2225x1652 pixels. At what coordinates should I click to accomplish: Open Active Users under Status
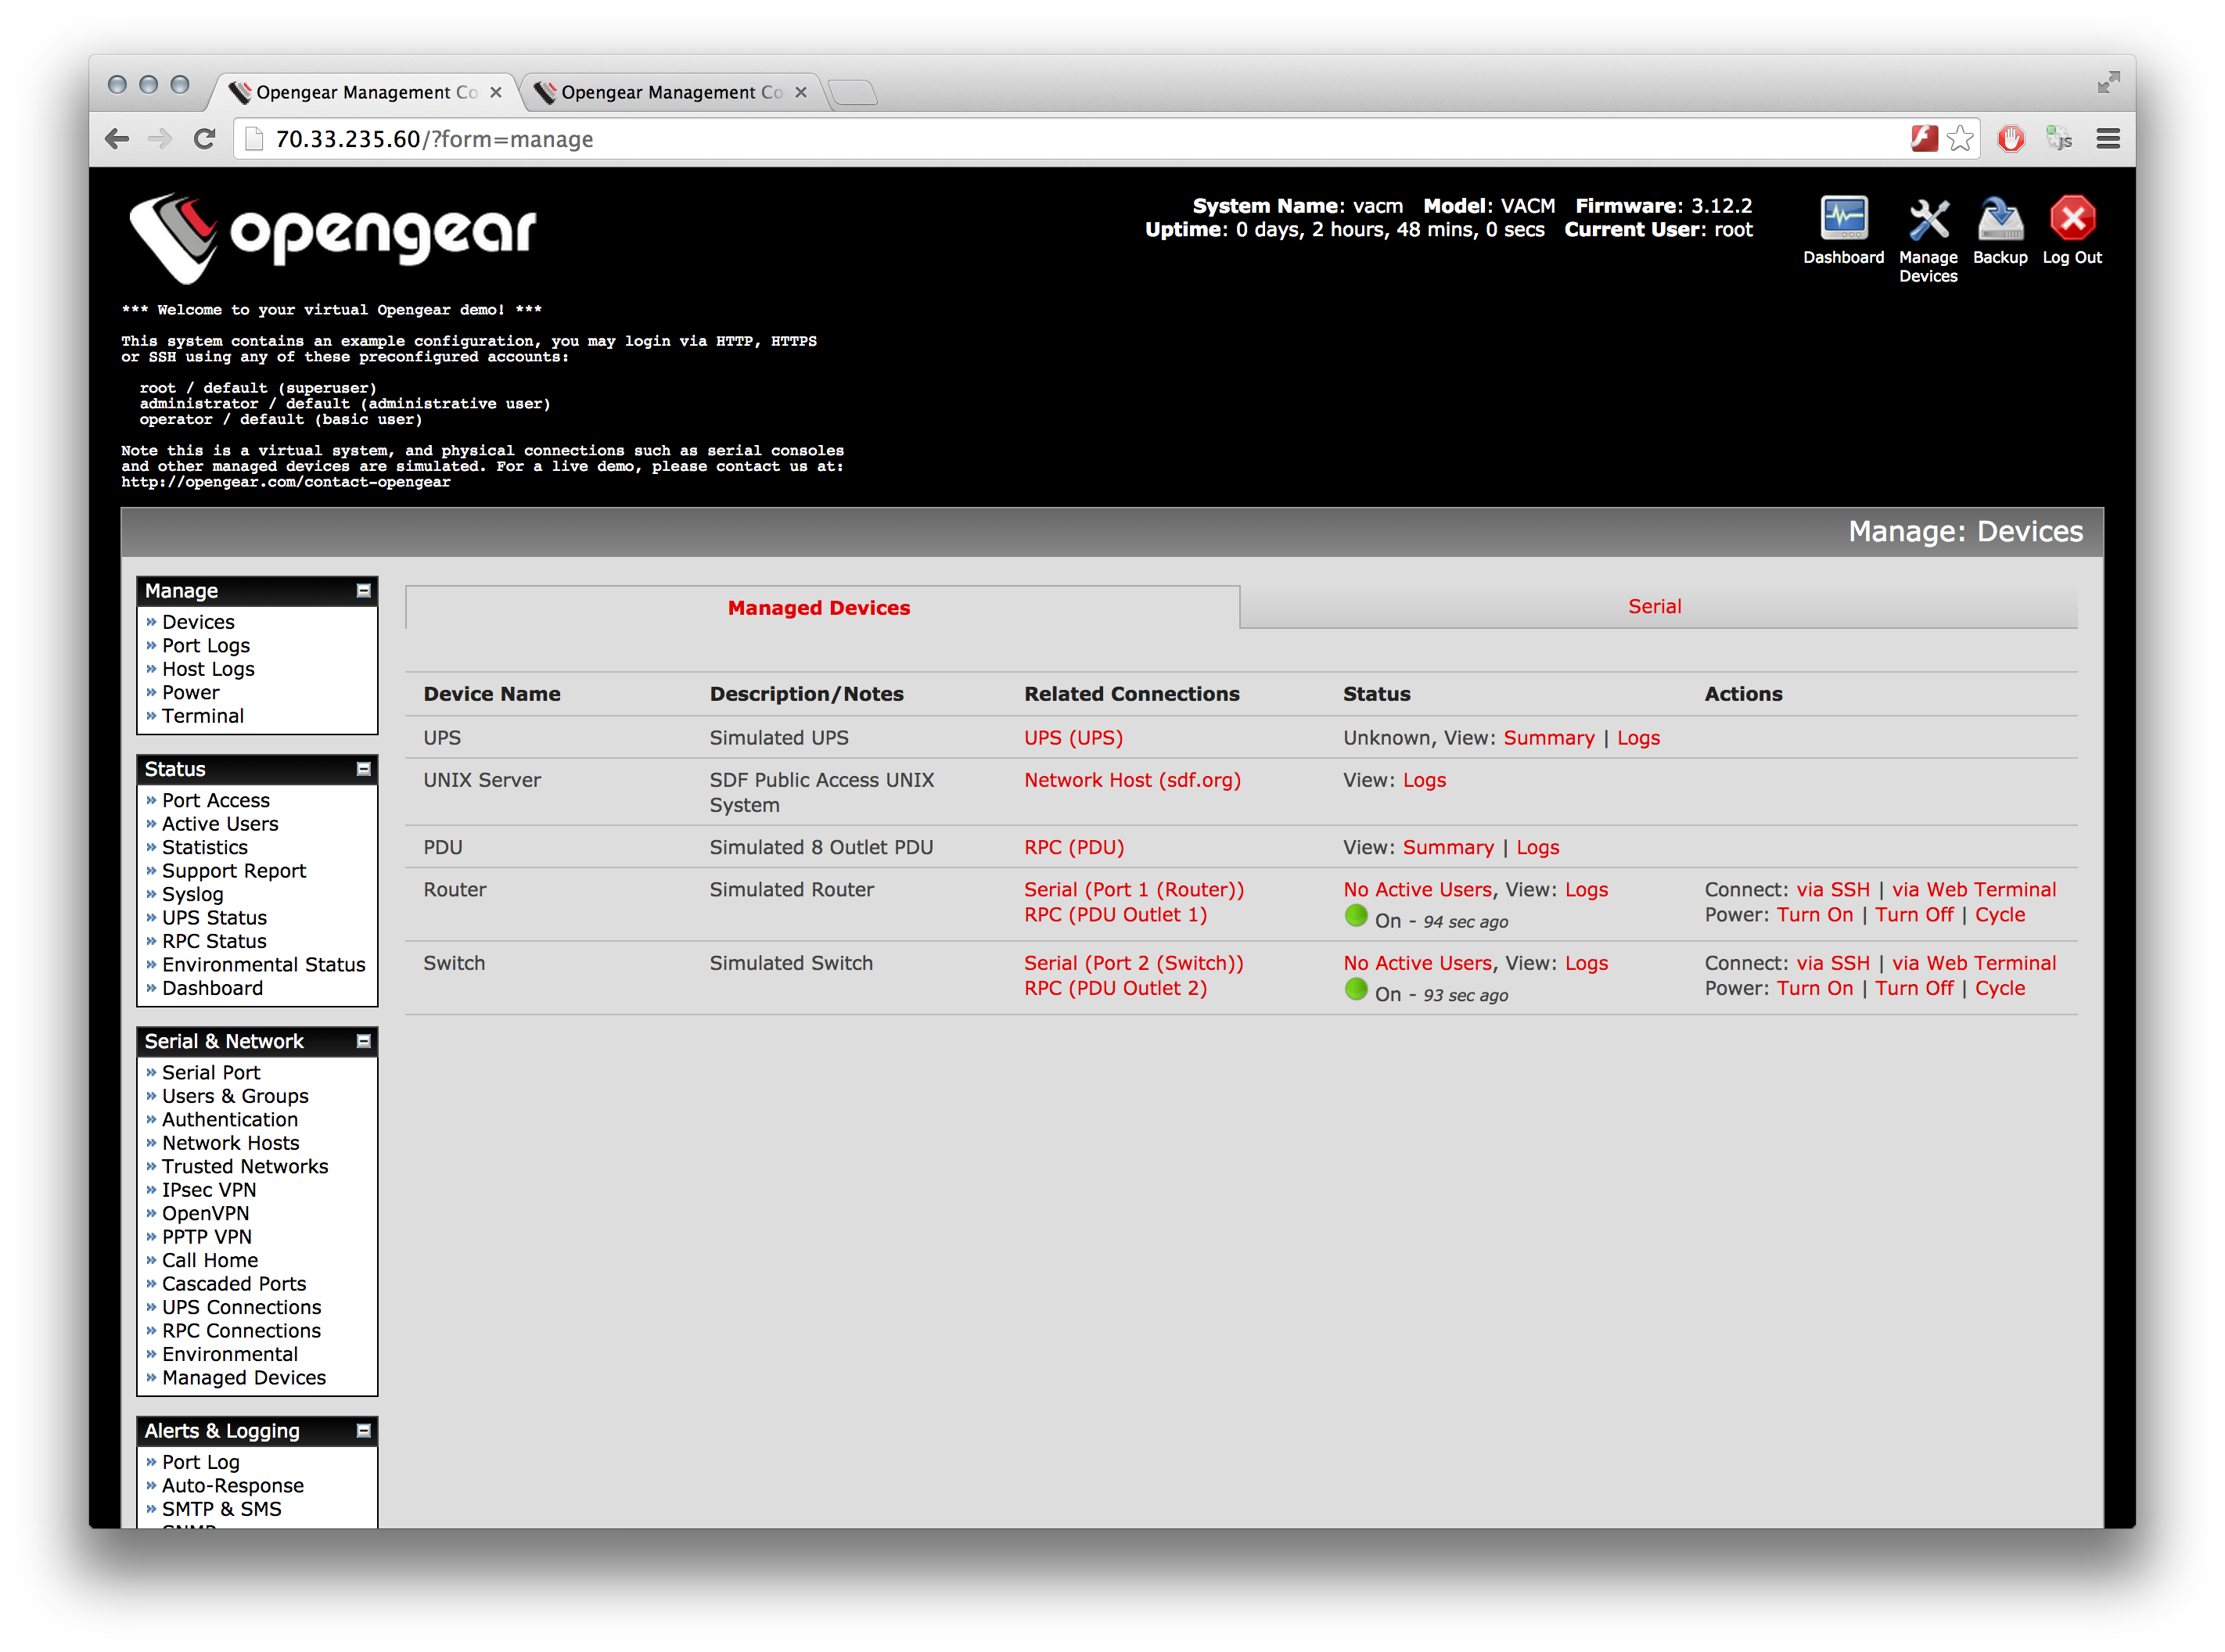click(220, 824)
